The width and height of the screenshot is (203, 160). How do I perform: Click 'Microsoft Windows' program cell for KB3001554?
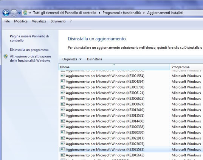click(186, 76)
